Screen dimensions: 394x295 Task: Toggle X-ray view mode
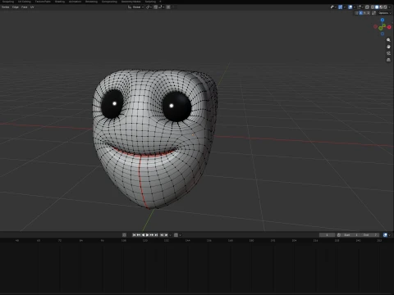(x=367, y=7)
